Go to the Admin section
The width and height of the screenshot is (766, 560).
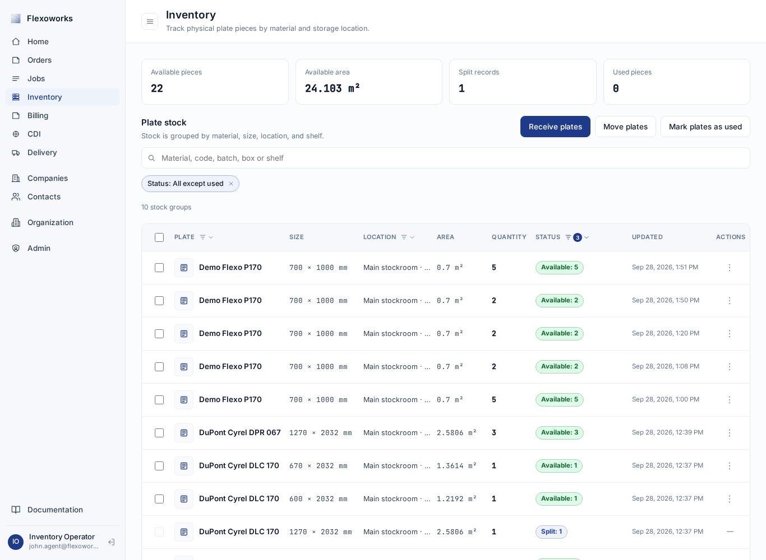[x=62, y=248]
